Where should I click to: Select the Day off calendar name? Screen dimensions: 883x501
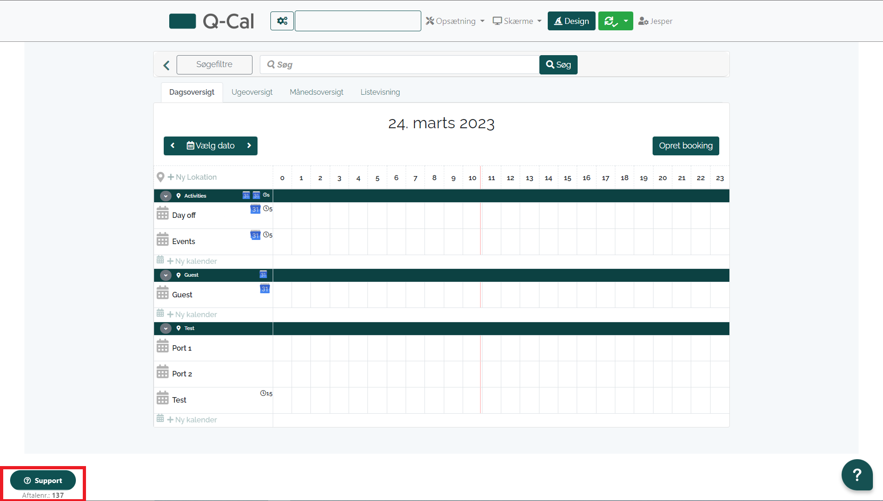(x=184, y=215)
